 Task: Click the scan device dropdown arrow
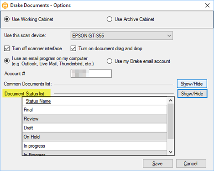[169, 36]
